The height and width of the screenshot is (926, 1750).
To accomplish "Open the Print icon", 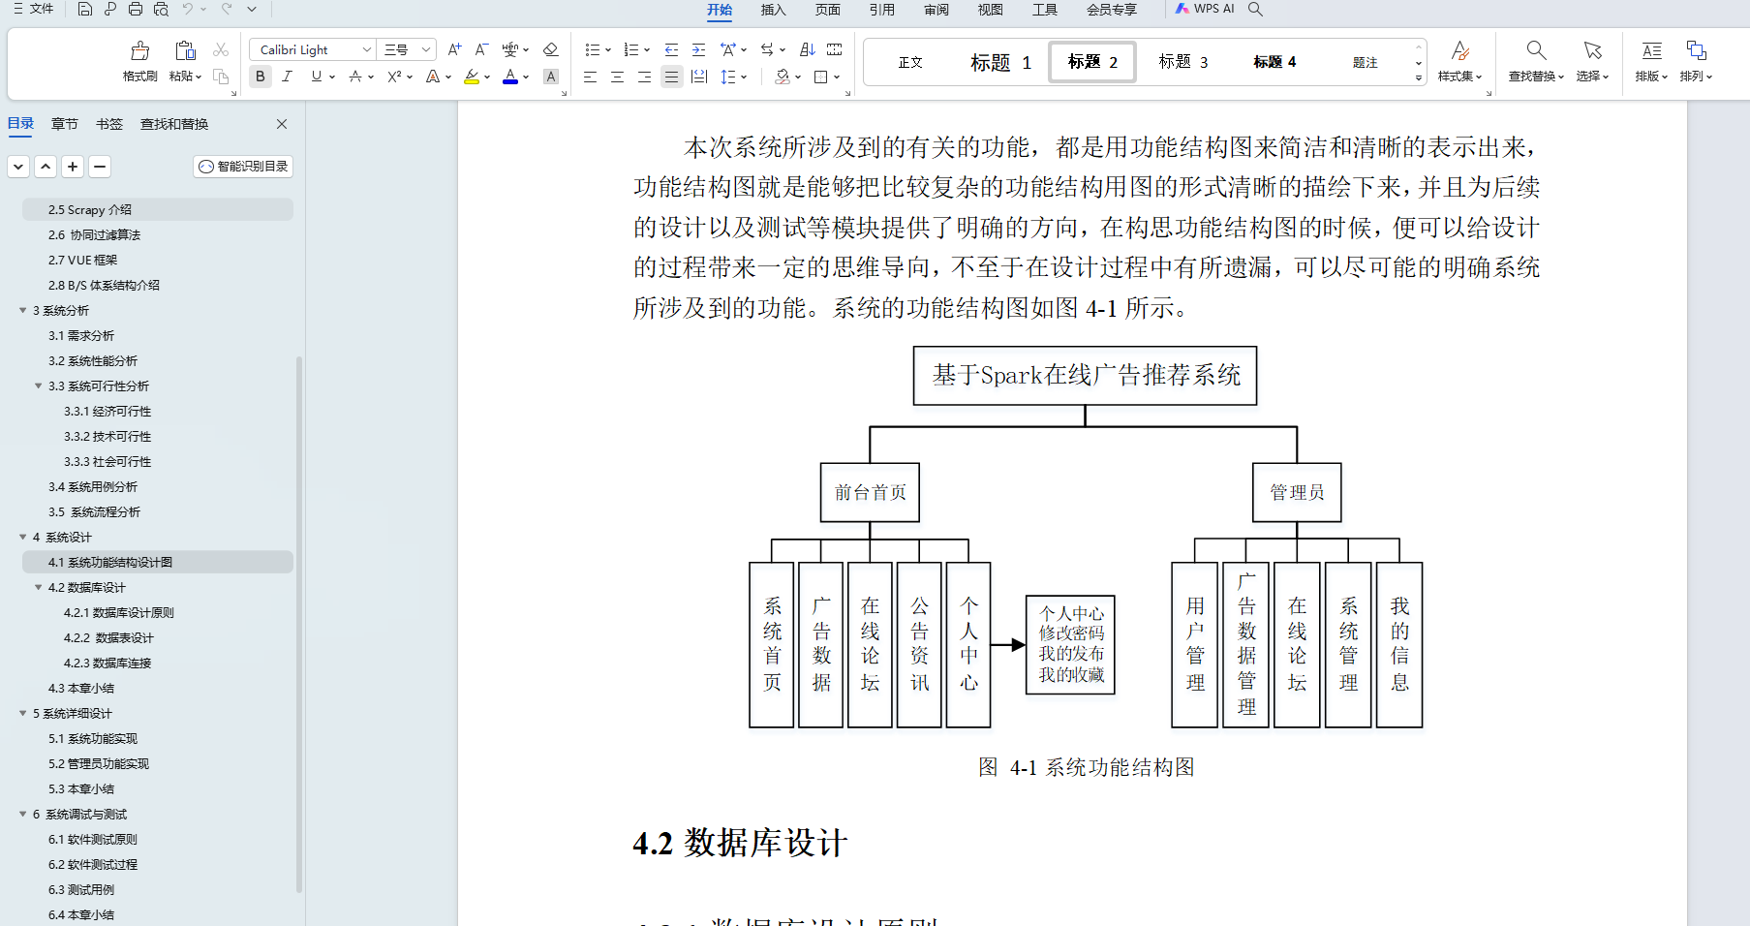I will click(x=135, y=10).
